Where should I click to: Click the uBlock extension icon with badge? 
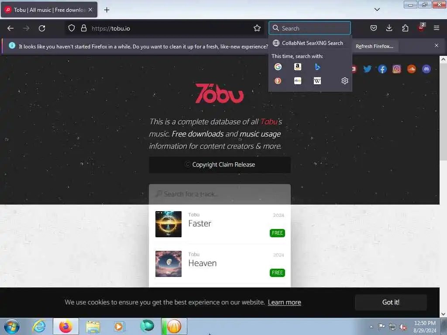[421, 28]
